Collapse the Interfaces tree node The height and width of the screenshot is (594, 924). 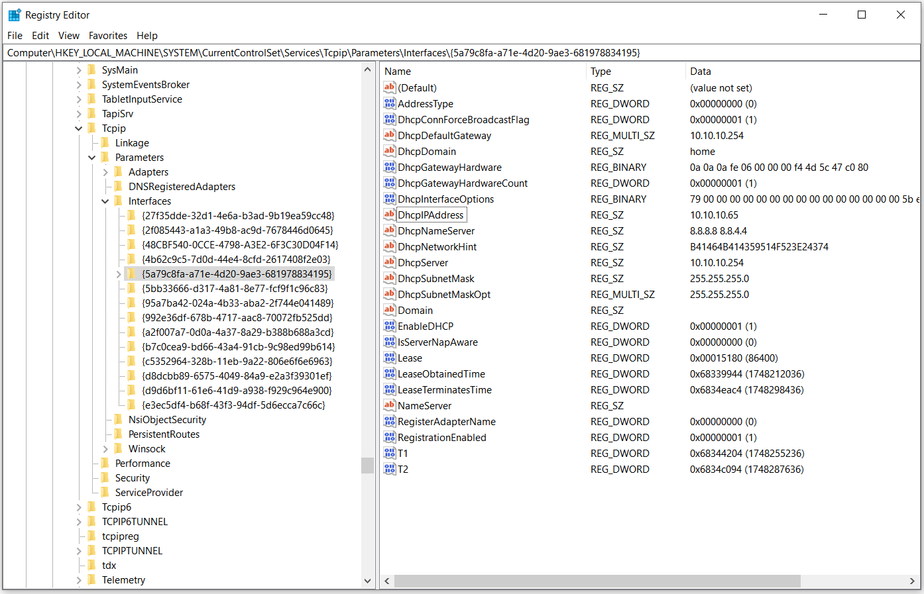105,201
